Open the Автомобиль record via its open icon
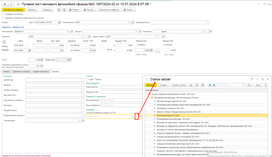Viewport: 272px width, 157px height. (72, 31)
